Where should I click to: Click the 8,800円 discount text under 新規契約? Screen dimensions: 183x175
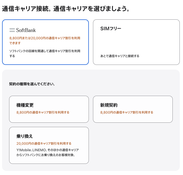[x=127, y=112]
